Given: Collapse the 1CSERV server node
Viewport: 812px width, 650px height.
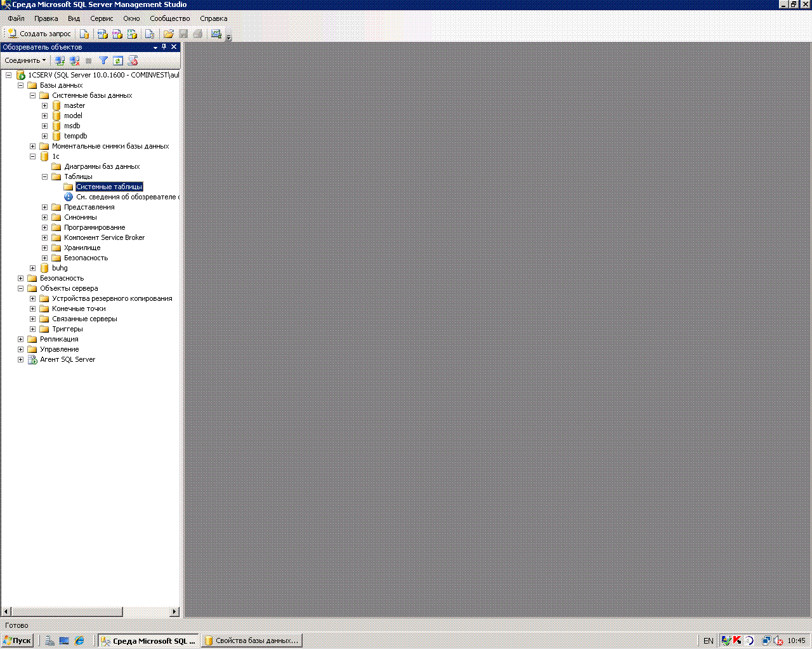Looking at the screenshot, I should (8, 75).
